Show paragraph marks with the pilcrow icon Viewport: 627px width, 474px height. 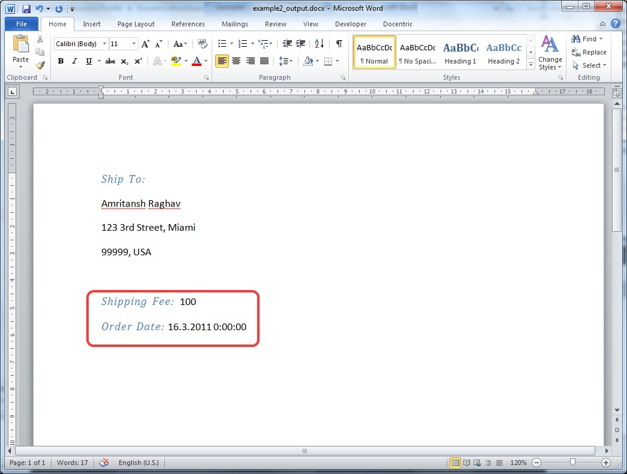(339, 44)
